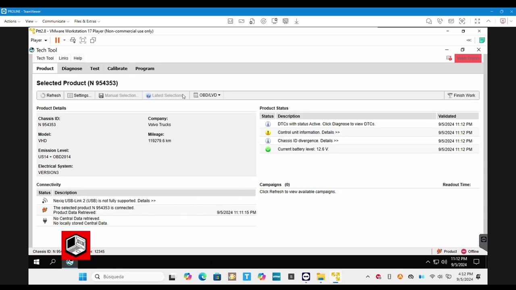Viewport: 516px width, 290px height.
Task: Click the TeamViewer icon on the host taskbar
Action: [x=306, y=277]
